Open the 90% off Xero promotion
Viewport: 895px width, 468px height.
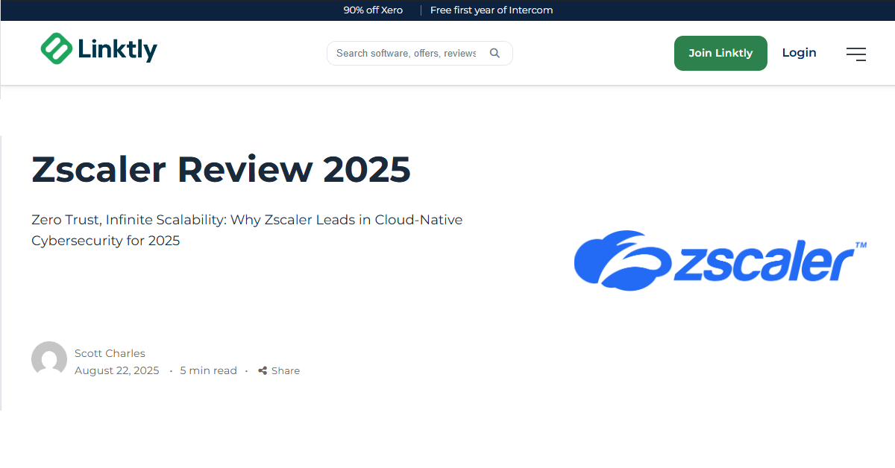(x=373, y=10)
